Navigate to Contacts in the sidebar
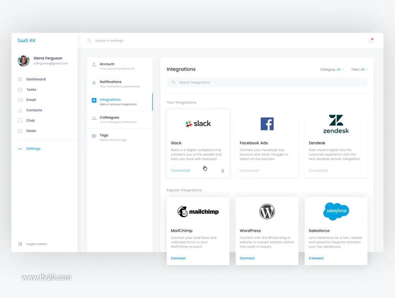The height and width of the screenshot is (298, 395). click(34, 110)
